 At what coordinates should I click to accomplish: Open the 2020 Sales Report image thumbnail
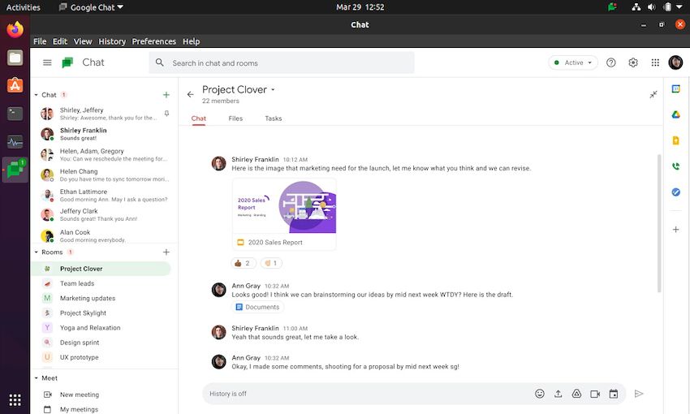tap(284, 206)
